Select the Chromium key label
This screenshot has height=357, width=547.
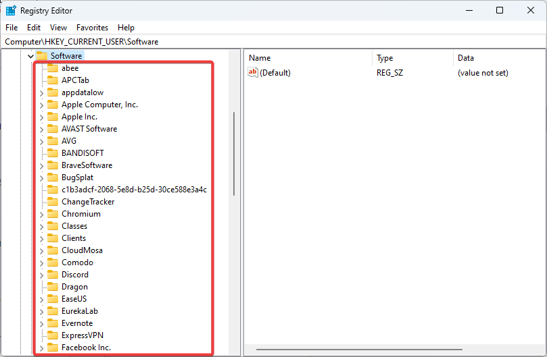click(81, 214)
